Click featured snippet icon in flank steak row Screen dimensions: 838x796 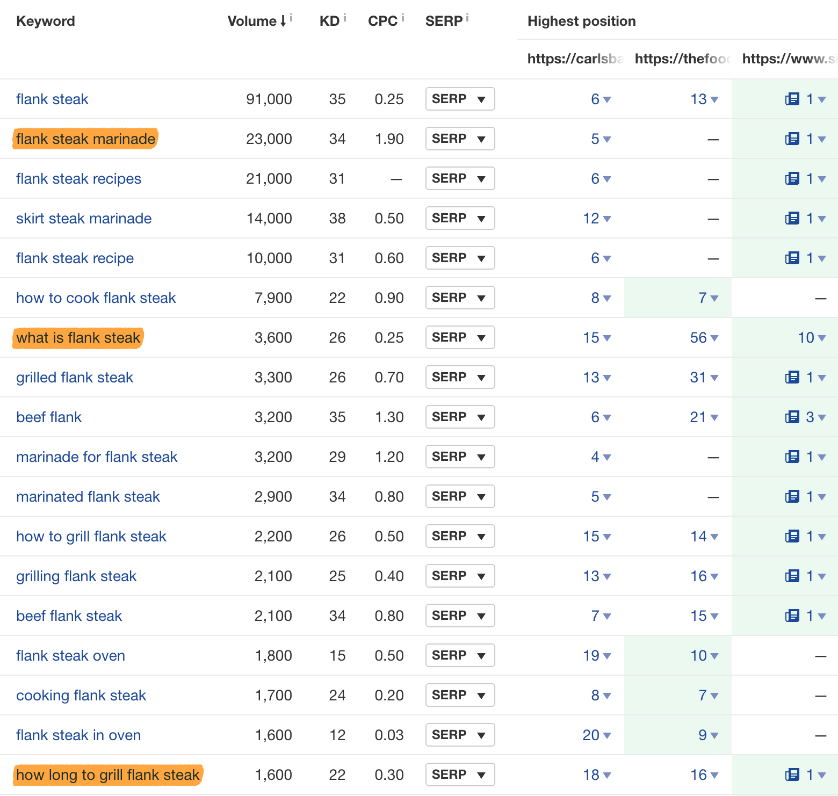pyautogui.click(x=792, y=99)
